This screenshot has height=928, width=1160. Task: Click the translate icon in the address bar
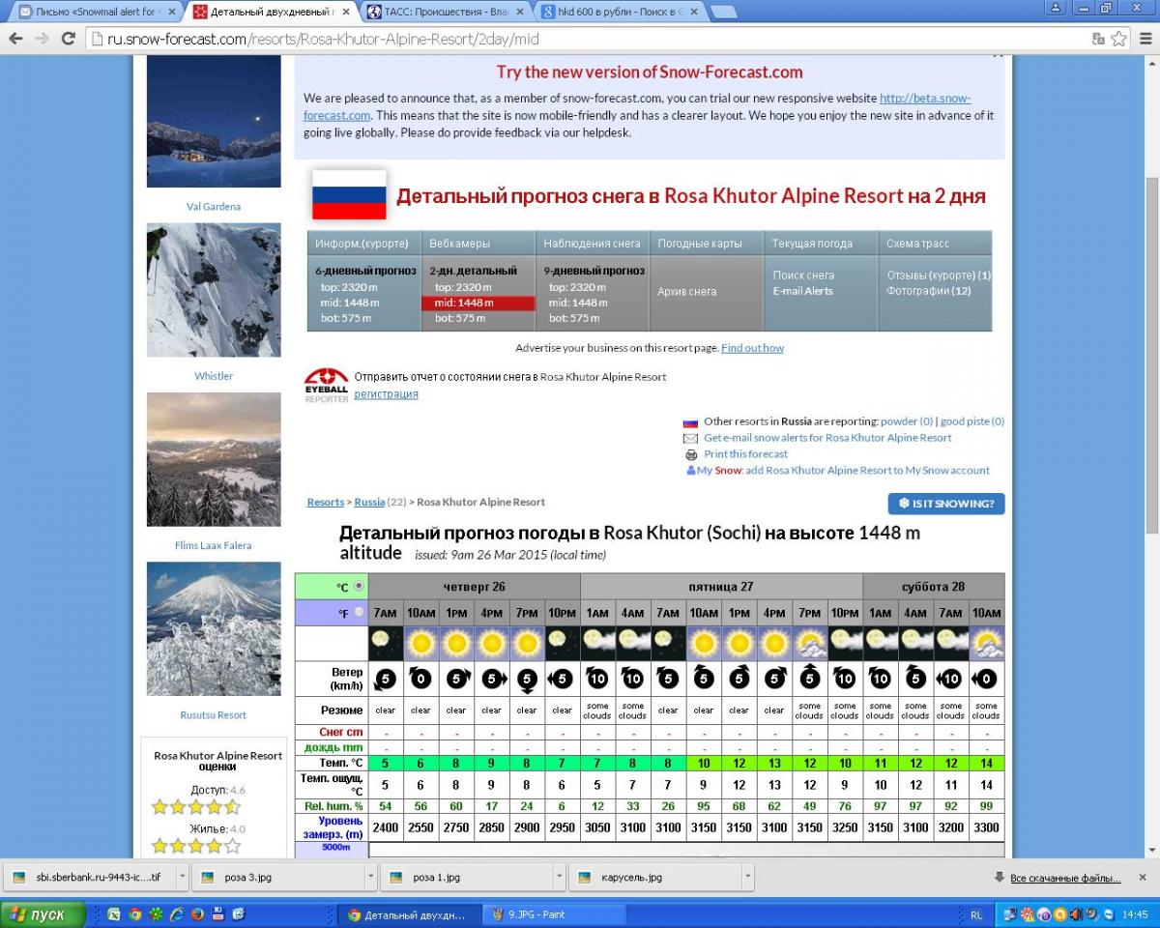pos(1098,39)
